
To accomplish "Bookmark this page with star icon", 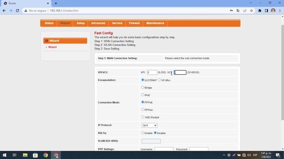I will tap(252, 11).
